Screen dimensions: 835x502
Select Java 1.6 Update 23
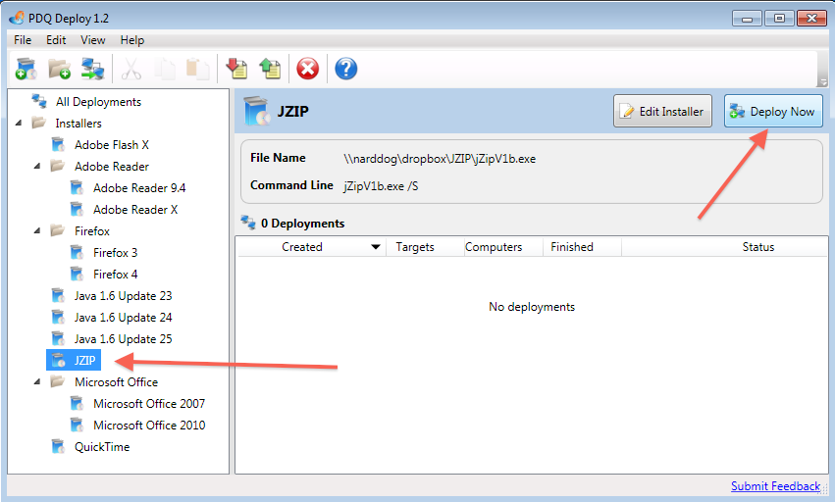123,296
